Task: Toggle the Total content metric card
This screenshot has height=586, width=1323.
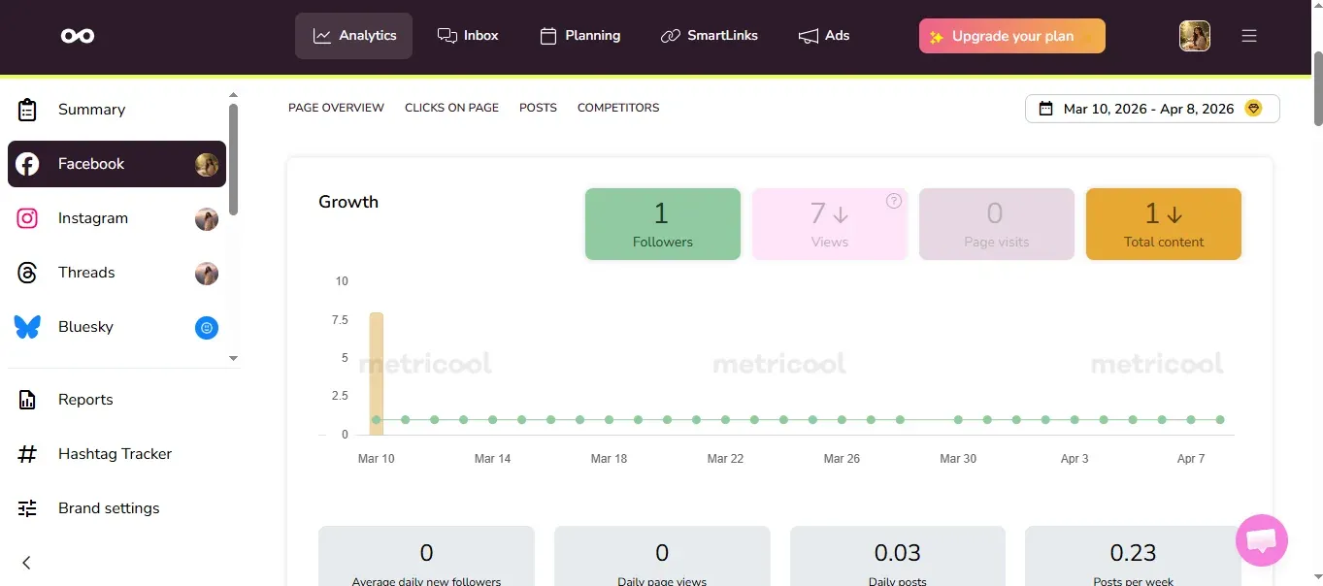Action: click(x=1164, y=224)
